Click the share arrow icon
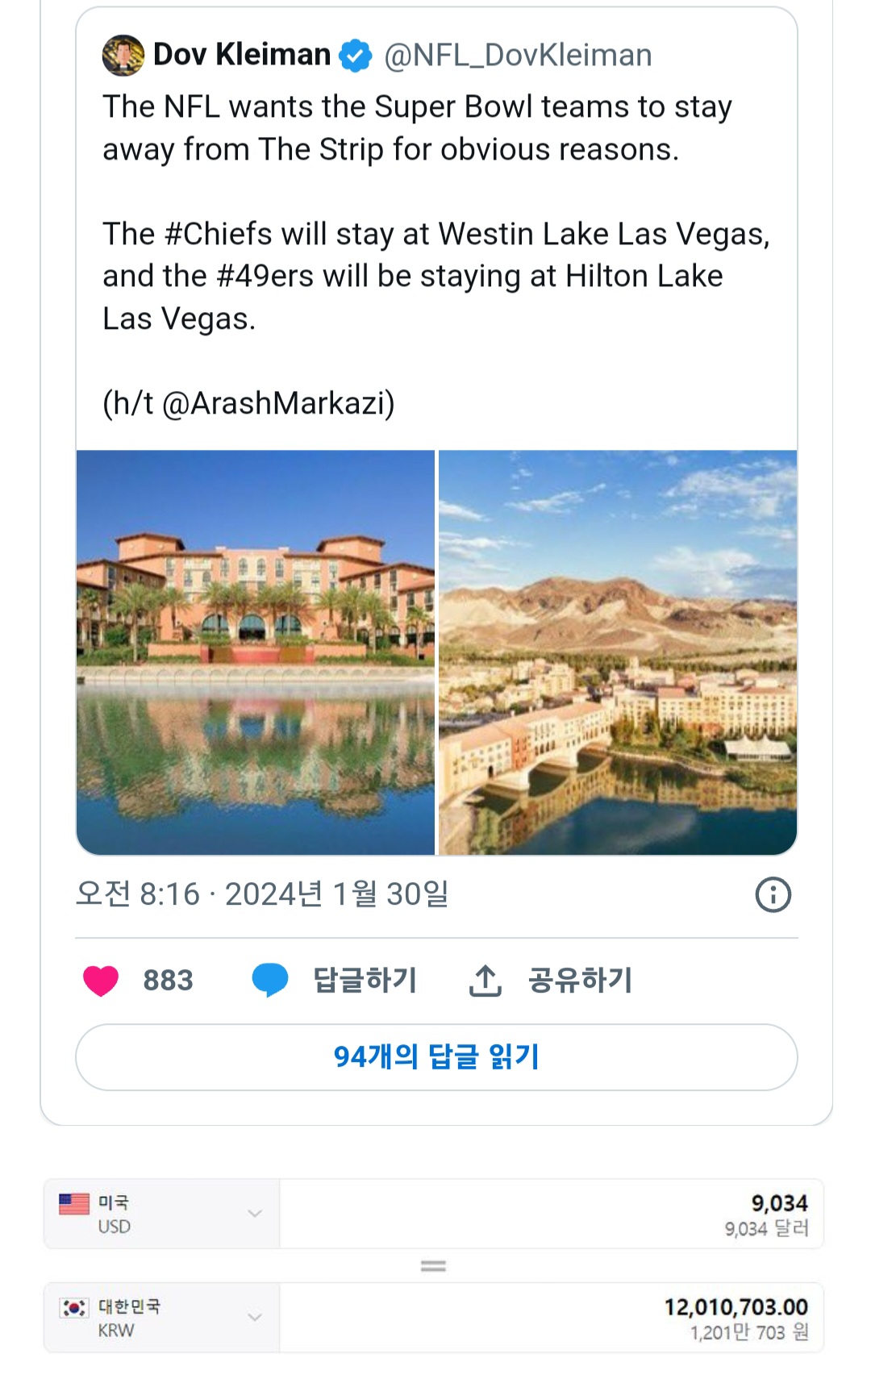This screenshot has width=871, height=1383. (x=486, y=981)
